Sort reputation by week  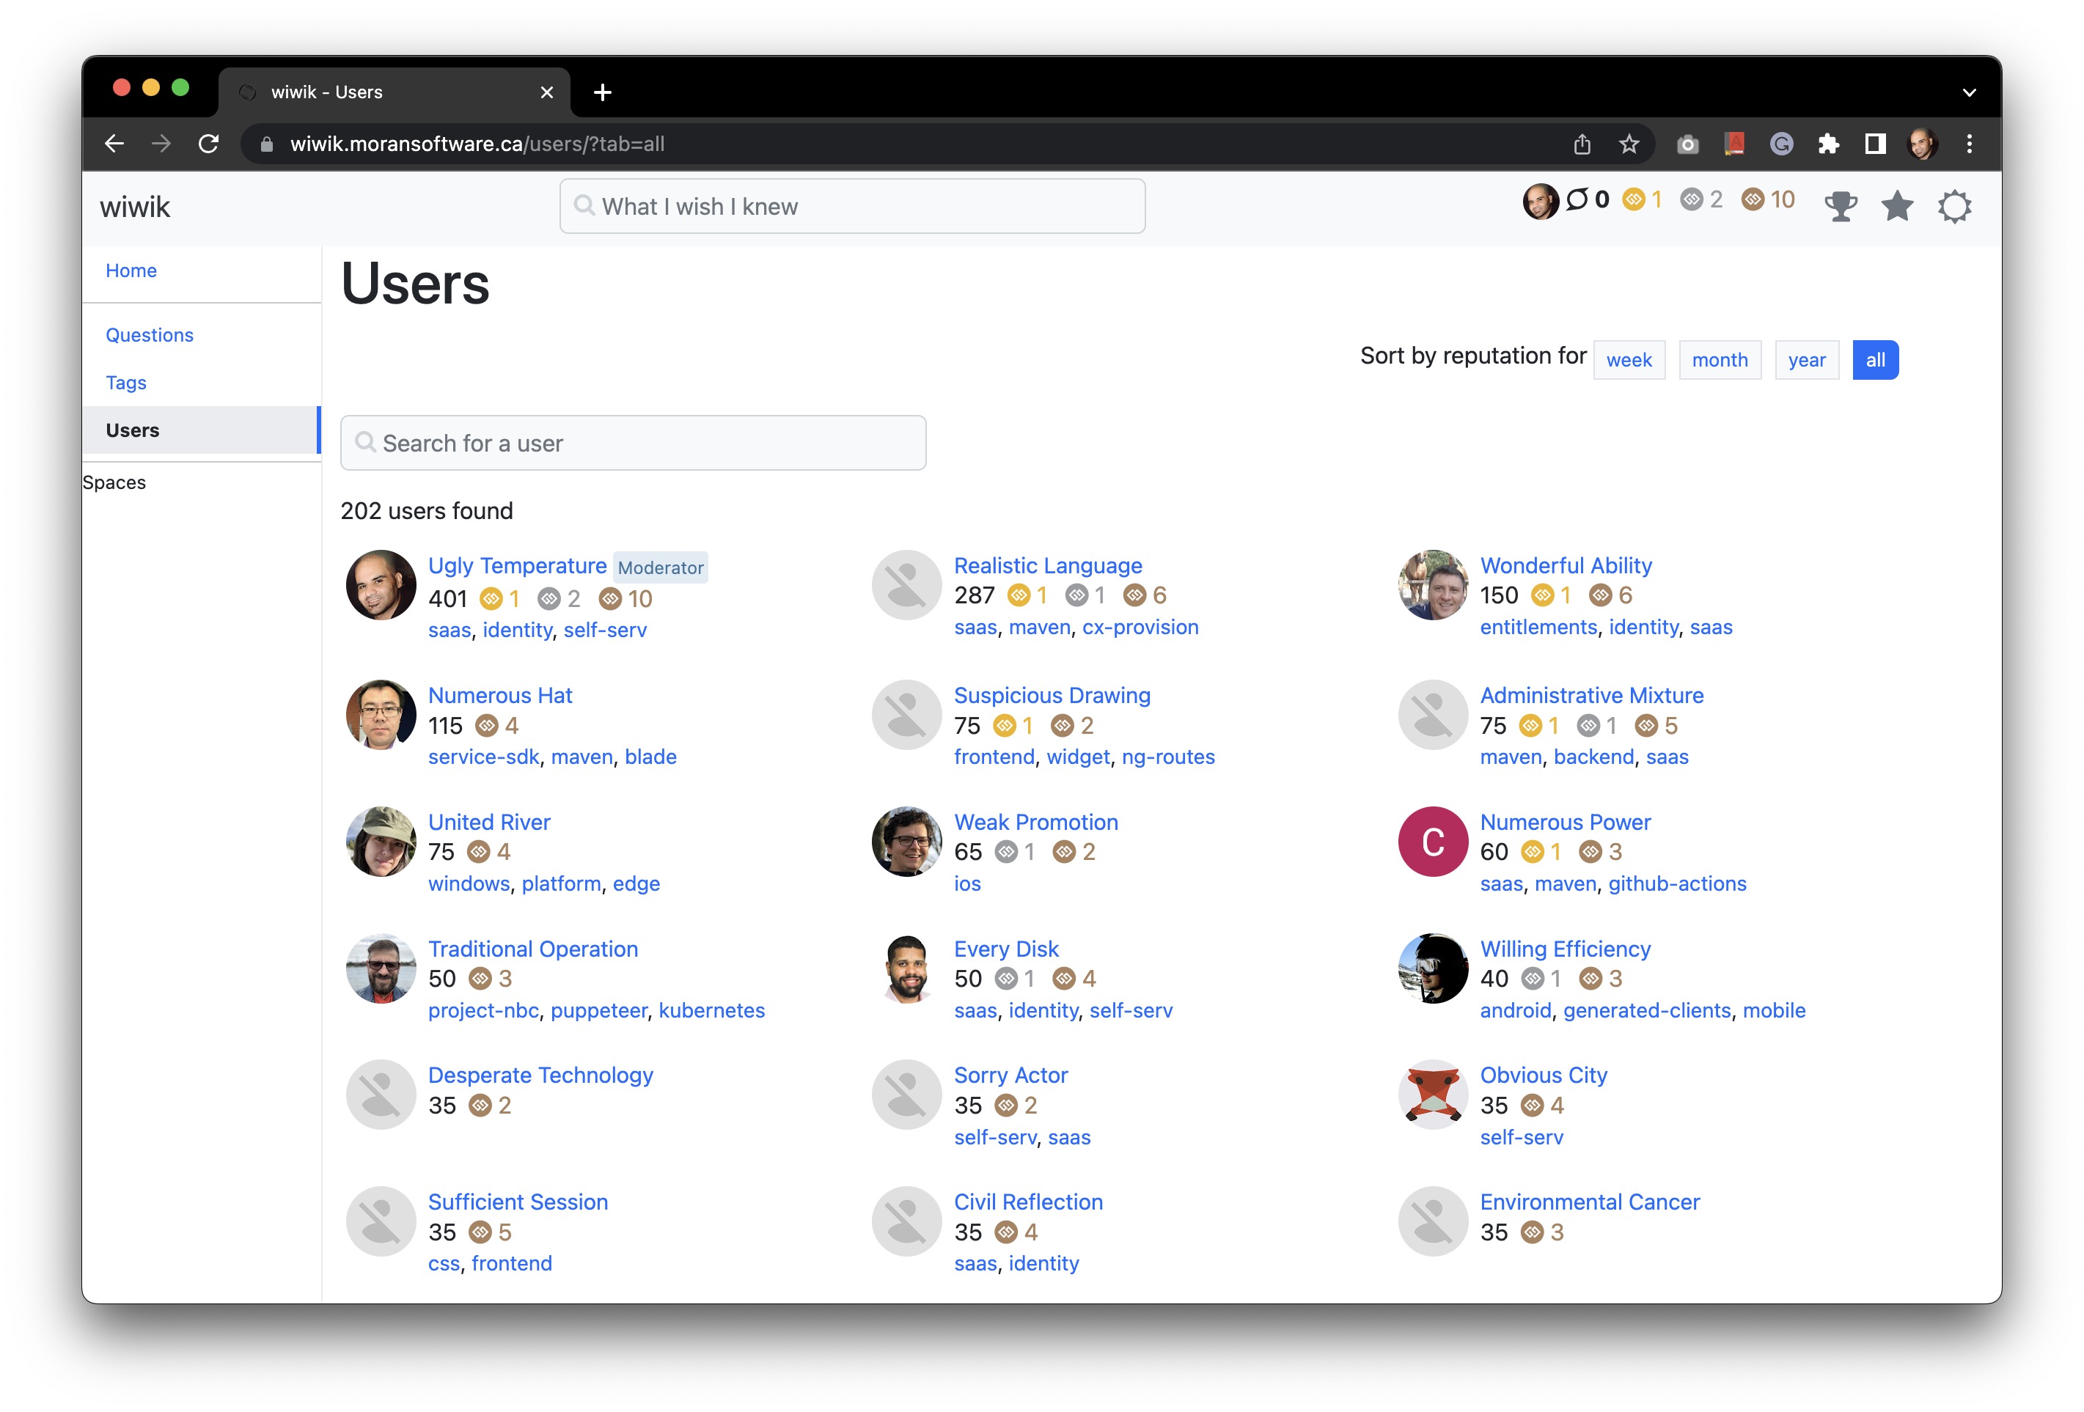click(x=1629, y=361)
